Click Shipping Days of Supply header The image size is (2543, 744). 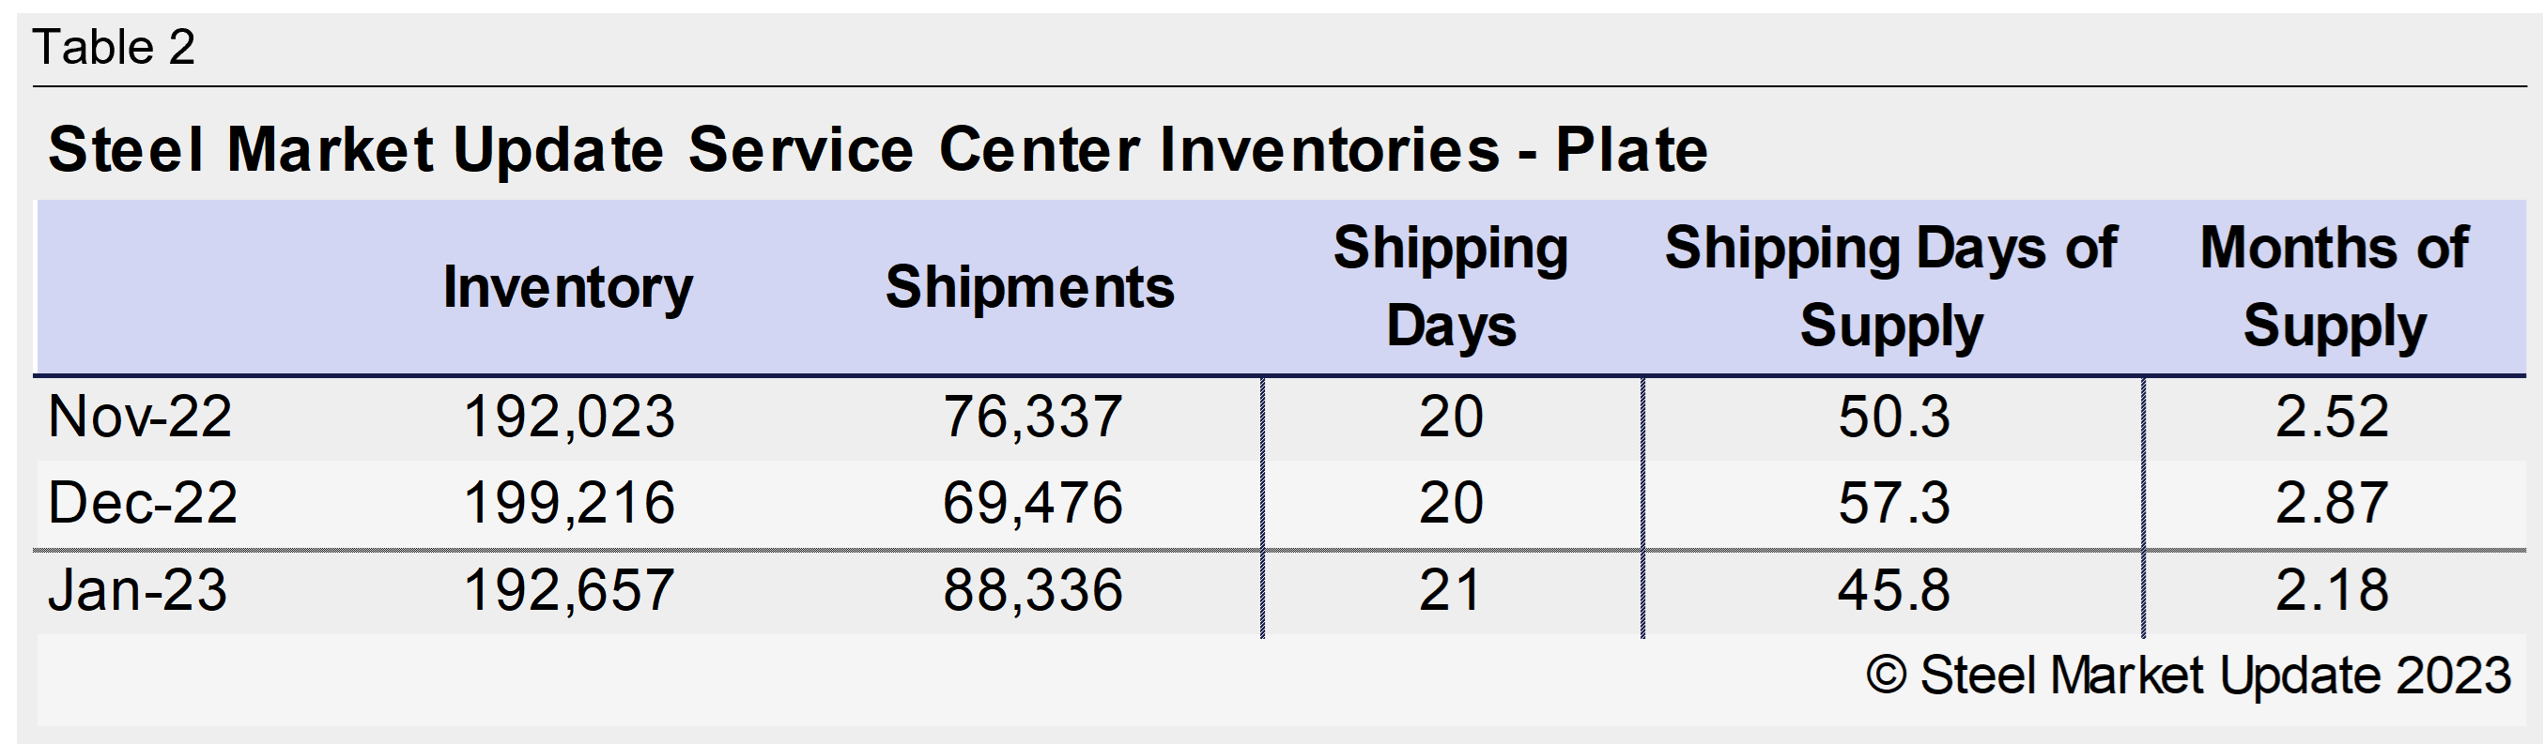pyautogui.click(x=1890, y=286)
